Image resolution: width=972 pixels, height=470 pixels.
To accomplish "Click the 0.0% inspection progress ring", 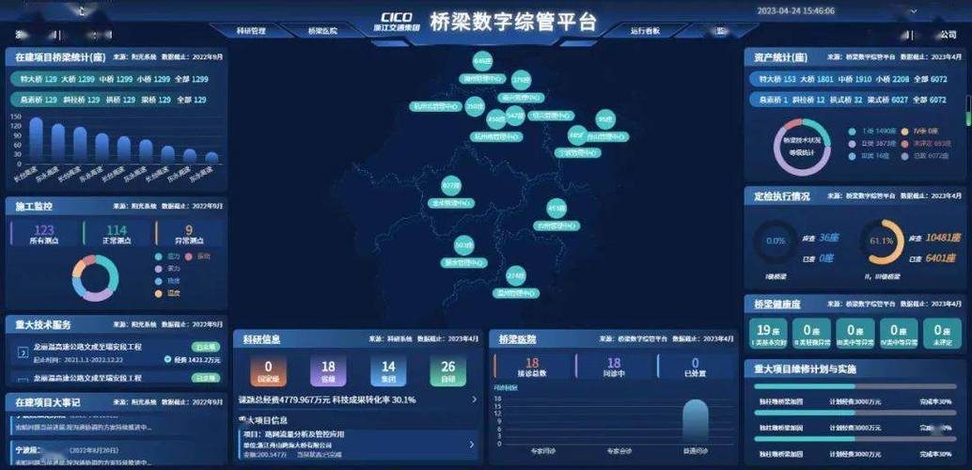I will 776,242.
